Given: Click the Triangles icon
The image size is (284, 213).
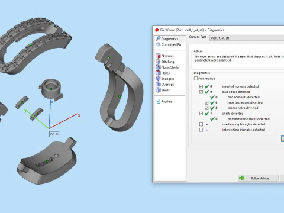Looking at the screenshot, I should pos(158,79).
